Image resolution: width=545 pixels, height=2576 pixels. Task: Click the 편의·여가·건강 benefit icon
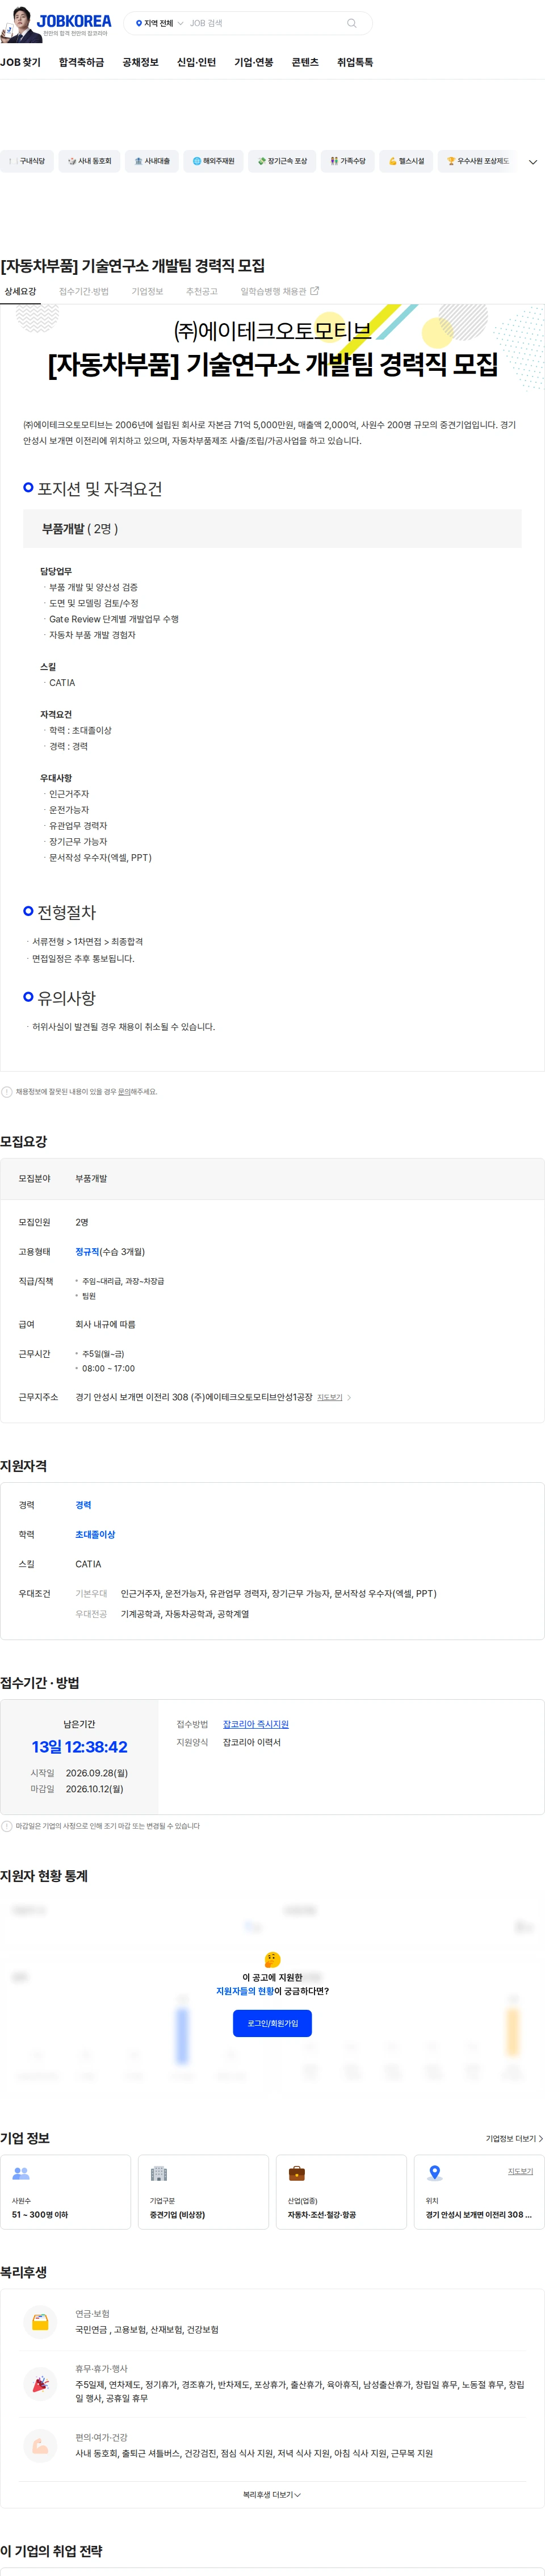(x=40, y=2446)
